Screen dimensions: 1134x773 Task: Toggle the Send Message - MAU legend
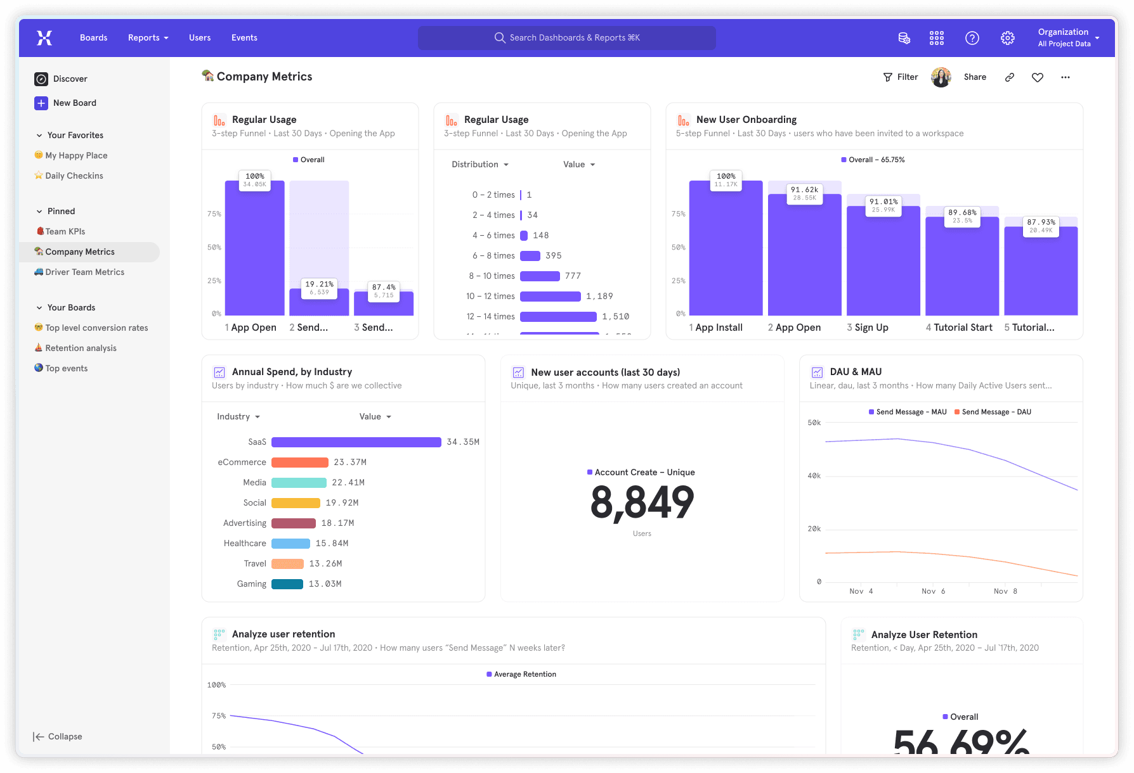(x=908, y=412)
